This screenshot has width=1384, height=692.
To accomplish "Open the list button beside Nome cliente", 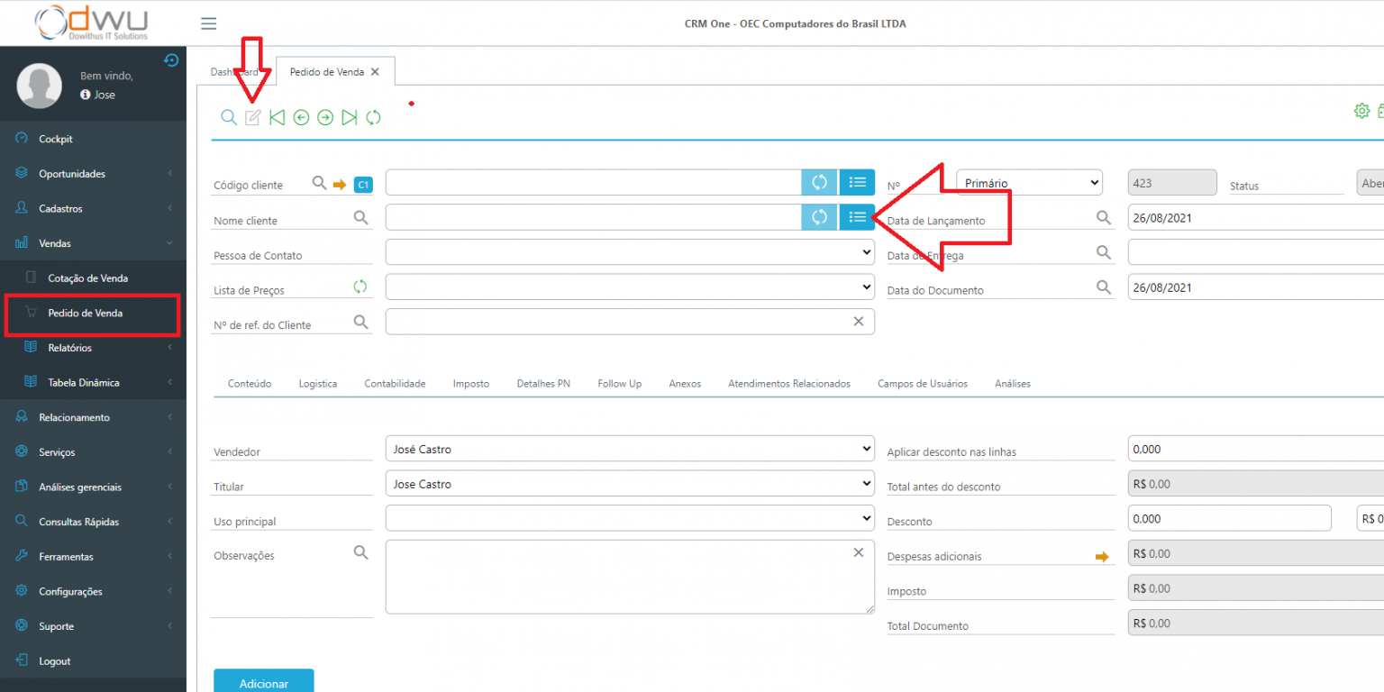I will click(x=857, y=217).
